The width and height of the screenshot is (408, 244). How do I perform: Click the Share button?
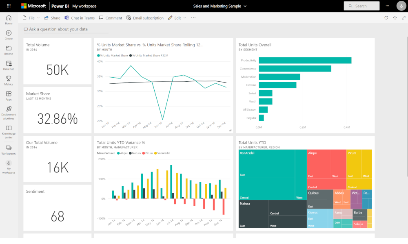coord(52,18)
